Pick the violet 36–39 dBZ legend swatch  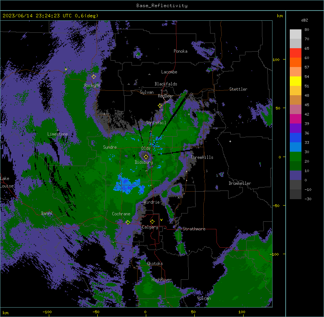[x=295, y=128]
